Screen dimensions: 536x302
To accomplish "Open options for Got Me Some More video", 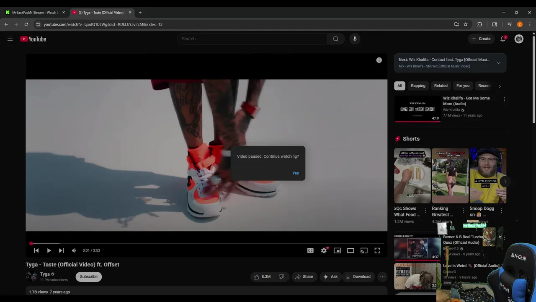I will click(504, 99).
